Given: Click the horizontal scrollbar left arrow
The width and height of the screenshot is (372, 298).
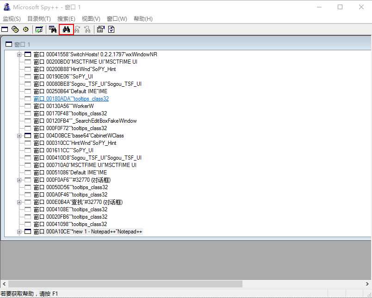Looking at the screenshot, I should coord(4,284).
